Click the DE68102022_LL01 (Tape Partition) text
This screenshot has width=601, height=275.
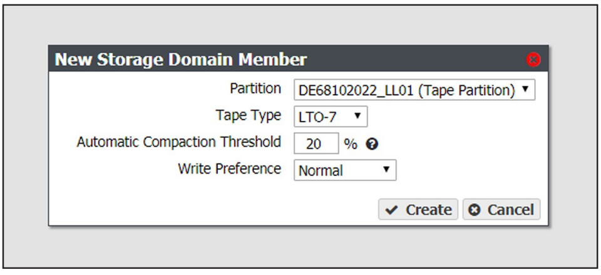407,90
